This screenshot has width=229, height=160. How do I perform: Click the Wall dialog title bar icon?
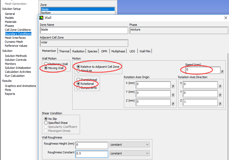coord(41,18)
